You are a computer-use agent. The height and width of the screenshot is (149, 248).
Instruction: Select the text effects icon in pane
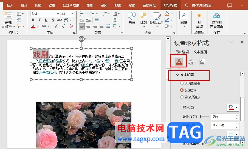click(x=191, y=61)
